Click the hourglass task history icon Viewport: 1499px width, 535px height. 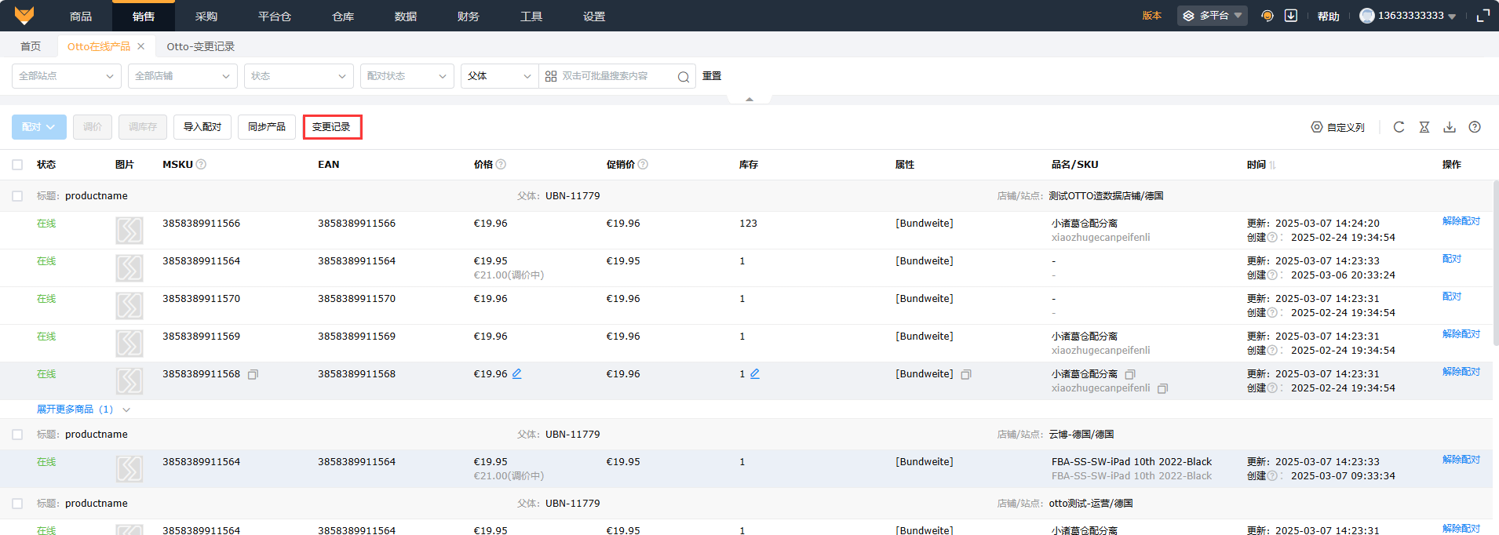pyautogui.click(x=1424, y=127)
